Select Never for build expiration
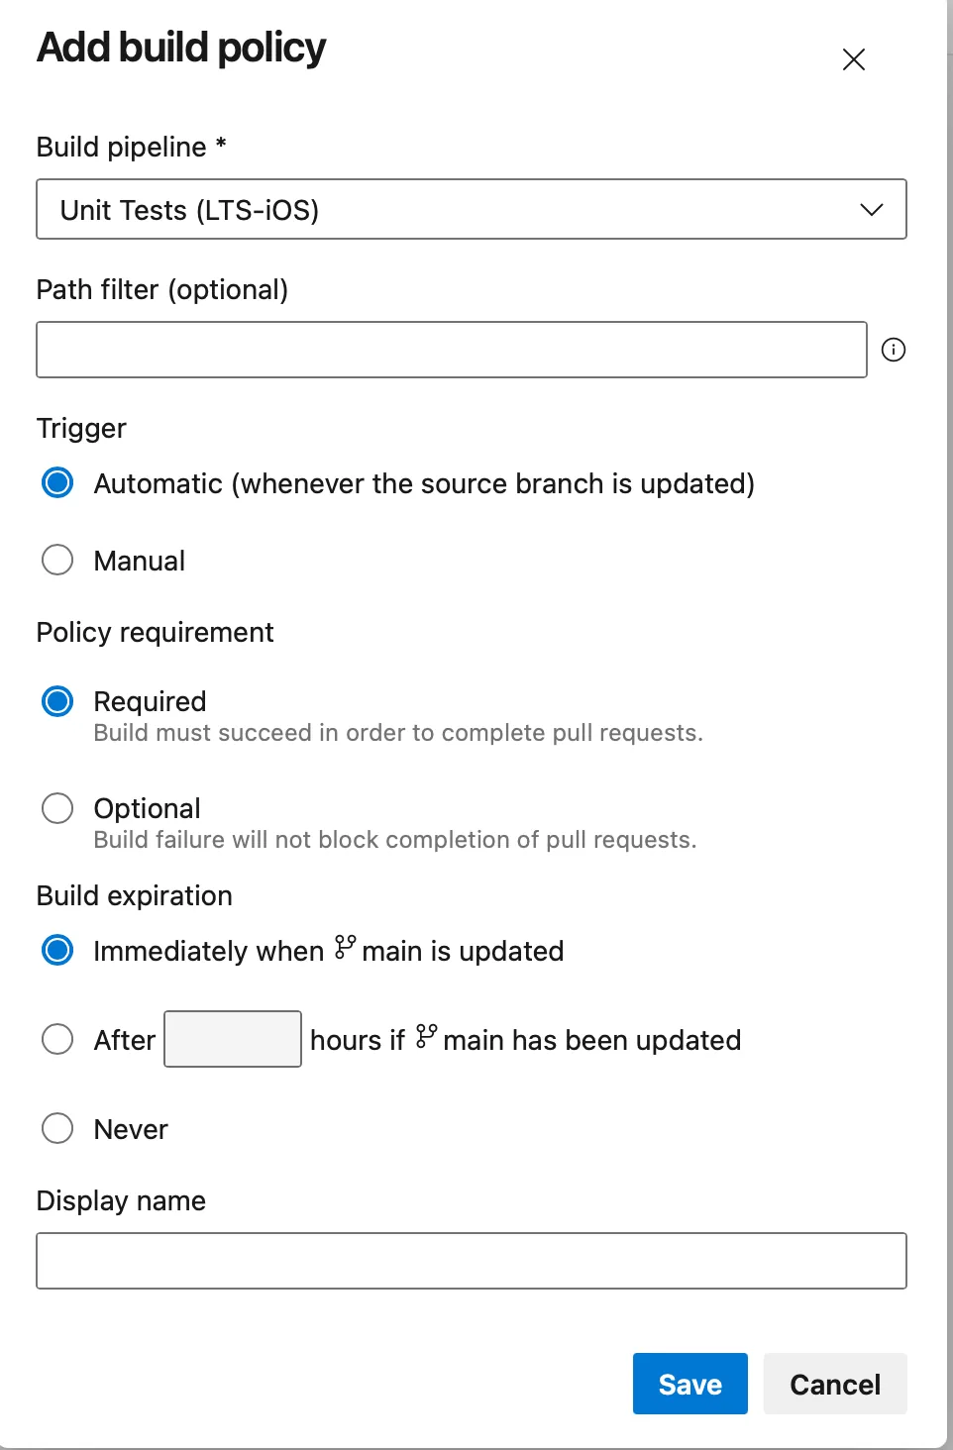 [x=57, y=1128]
